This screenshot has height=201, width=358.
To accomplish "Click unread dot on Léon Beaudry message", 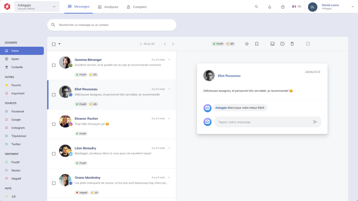I will [x=169, y=148].
